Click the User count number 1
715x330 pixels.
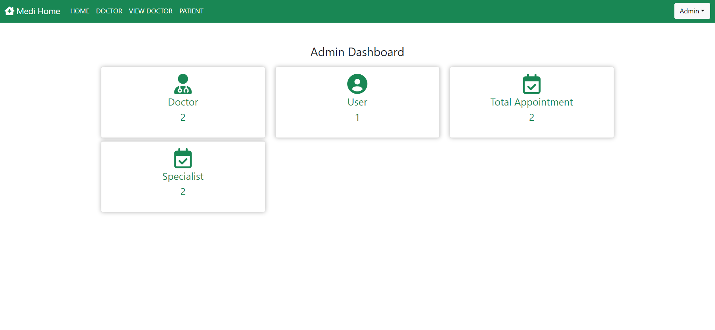(x=357, y=117)
